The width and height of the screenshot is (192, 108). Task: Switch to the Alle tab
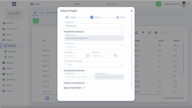(35, 13)
